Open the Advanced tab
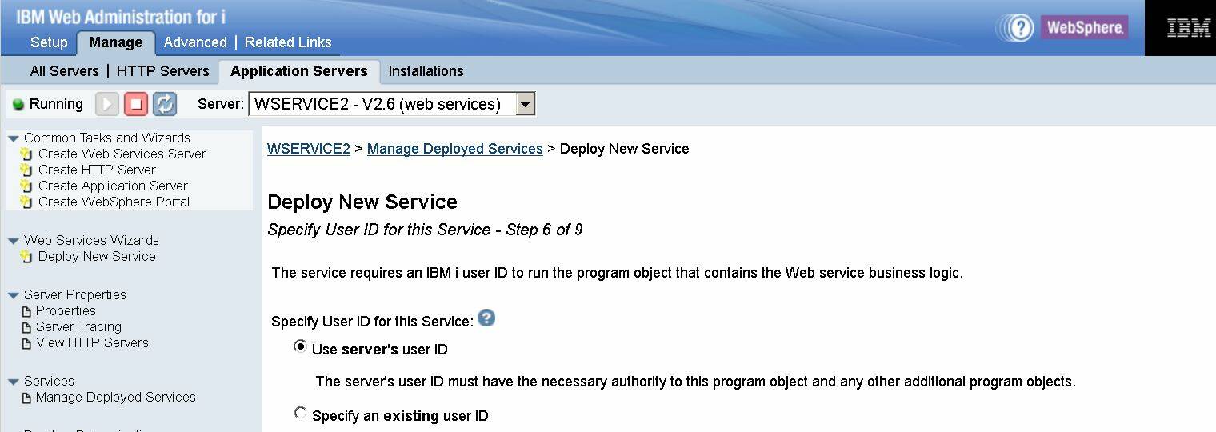Image resolution: width=1216 pixels, height=432 pixels. pyautogui.click(x=195, y=42)
